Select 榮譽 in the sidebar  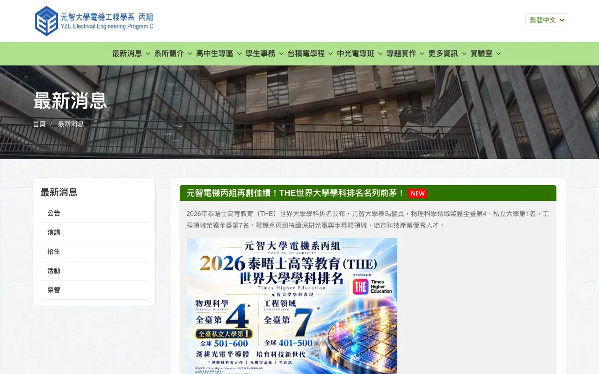click(x=94, y=290)
